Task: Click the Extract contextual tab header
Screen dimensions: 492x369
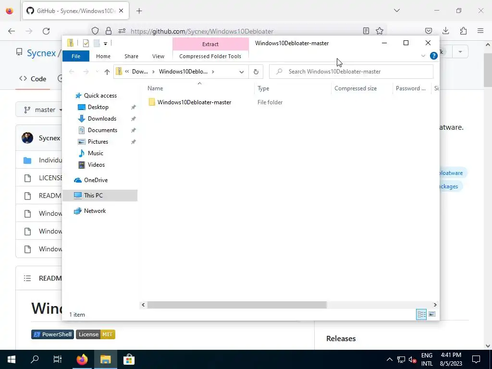Action: pos(210,44)
